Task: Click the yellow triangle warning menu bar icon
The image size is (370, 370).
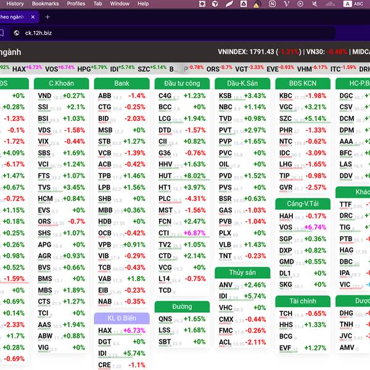Action: [257, 4]
